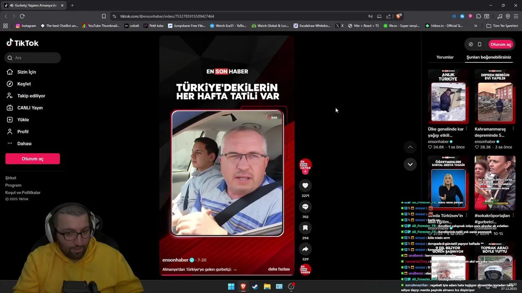
Task: Go to next video with down chevron
Action: [x=410, y=164]
